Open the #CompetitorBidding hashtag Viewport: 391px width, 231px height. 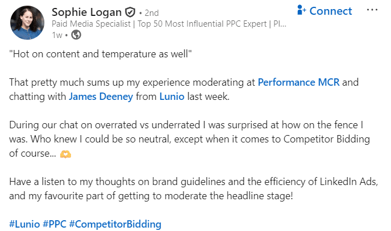click(115, 224)
